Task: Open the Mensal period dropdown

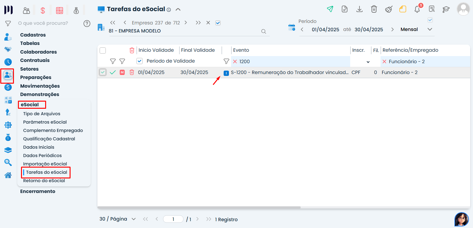Action: (x=416, y=29)
